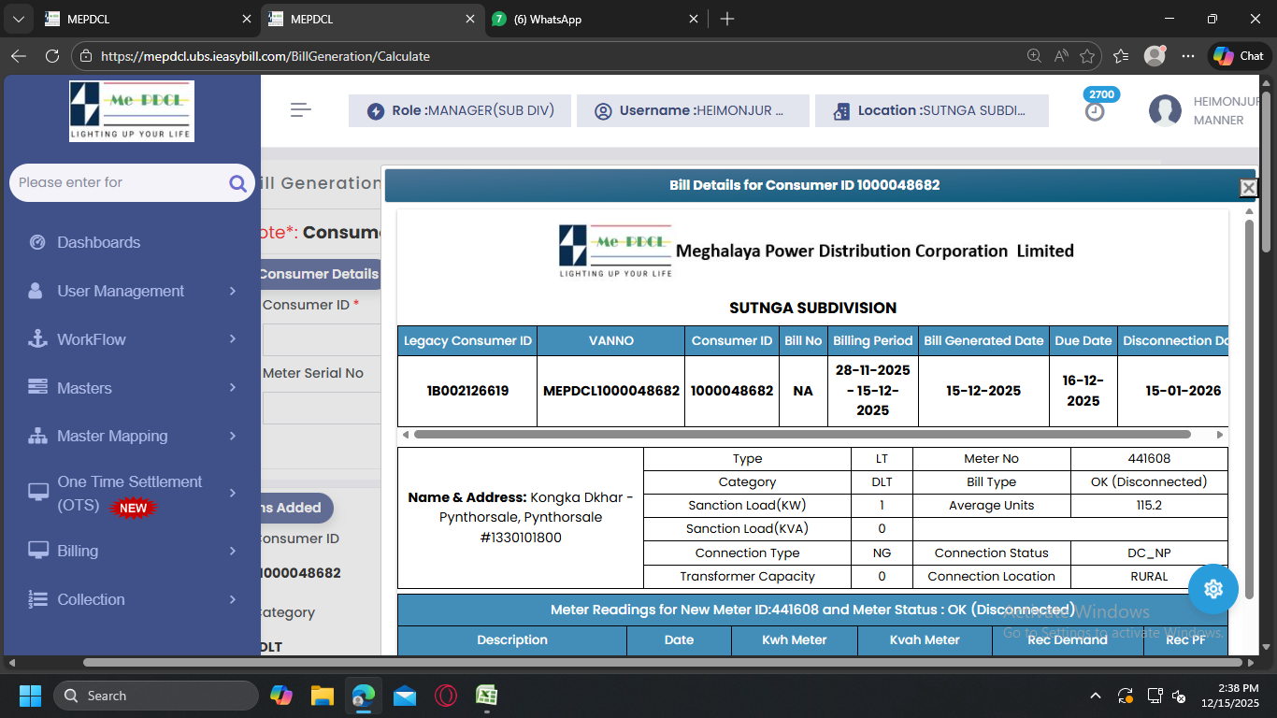Open File Explorer from the taskbar
Viewport: 1277px width, 718px height.
pos(323,696)
